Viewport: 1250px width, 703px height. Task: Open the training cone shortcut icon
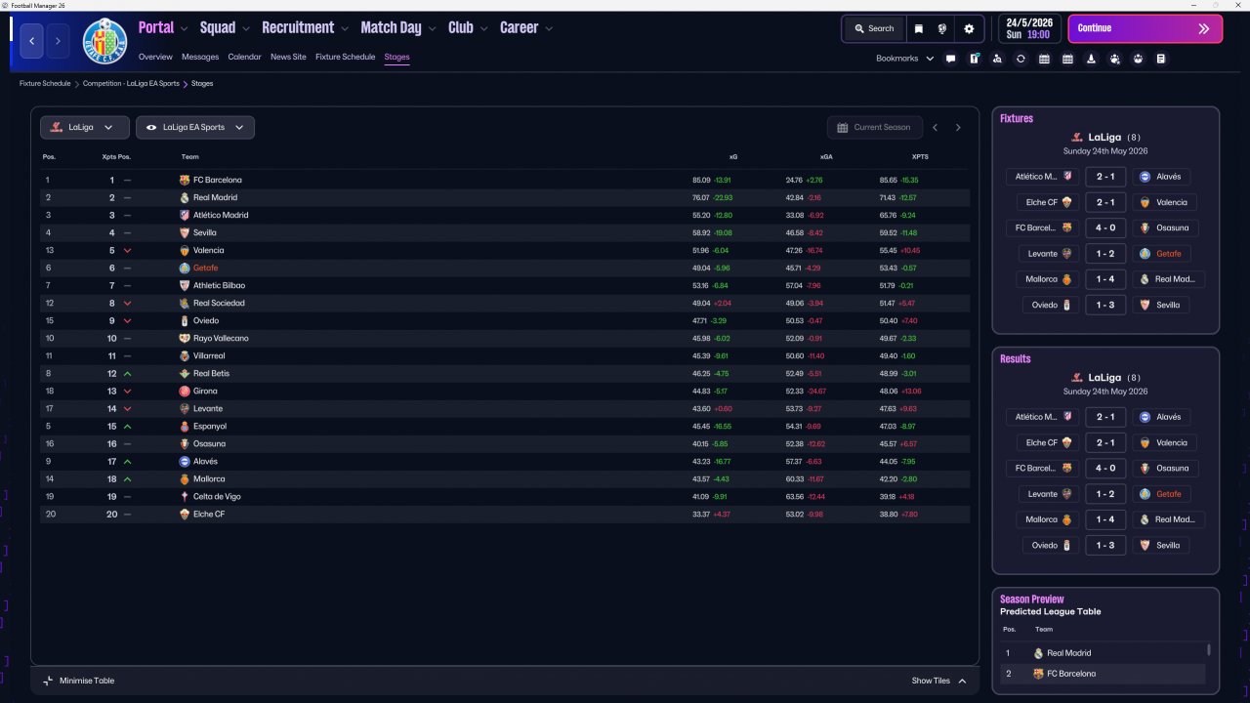tap(1091, 59)
